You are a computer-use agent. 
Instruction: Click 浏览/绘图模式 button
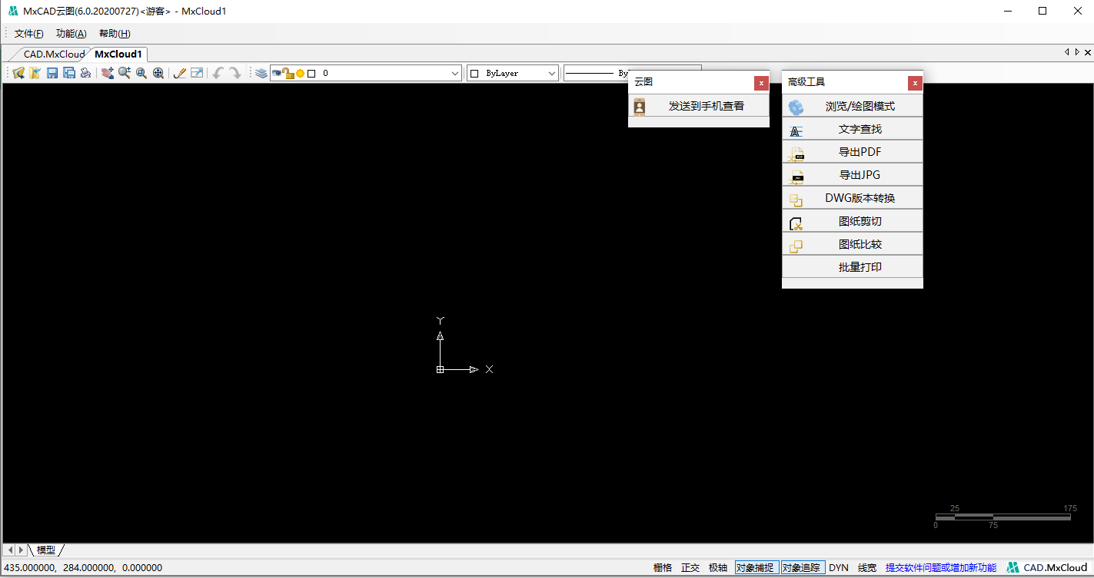pos(853,107)
